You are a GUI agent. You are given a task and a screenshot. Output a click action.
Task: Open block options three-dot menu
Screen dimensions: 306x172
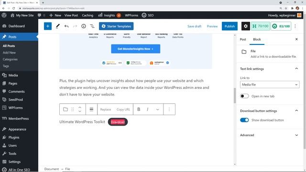pos(169,109)
